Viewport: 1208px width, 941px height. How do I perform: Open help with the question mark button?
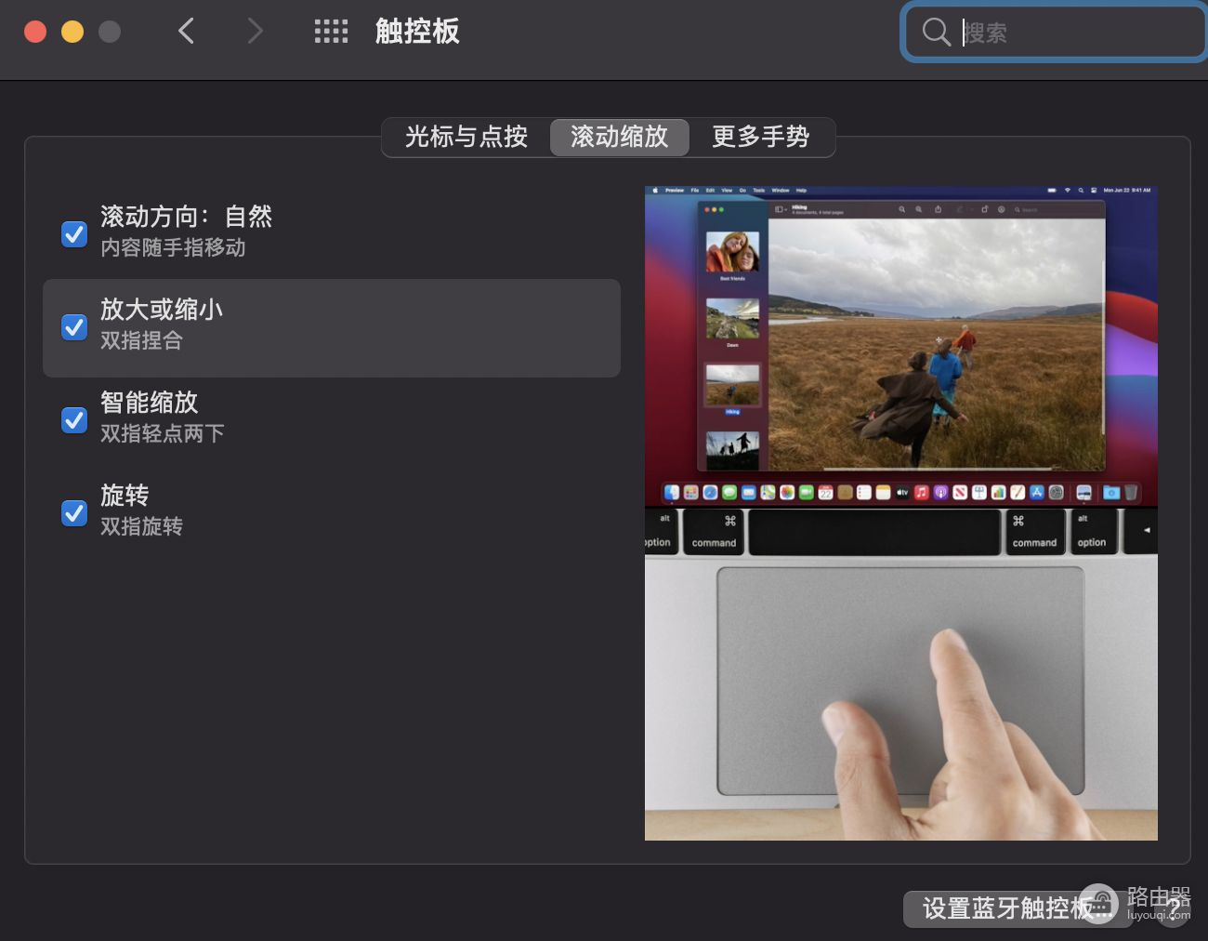pyautogui.click(x=1174, y=908)
